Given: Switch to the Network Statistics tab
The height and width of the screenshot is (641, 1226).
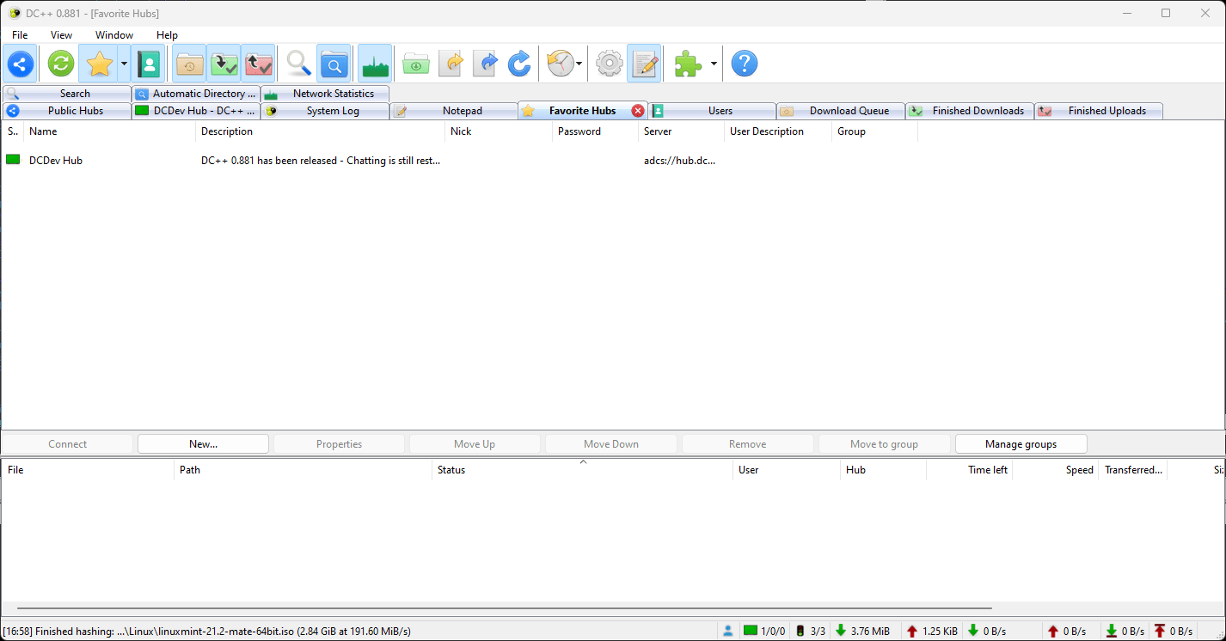Looking at the screenshot, I should (x=325, y=94).
